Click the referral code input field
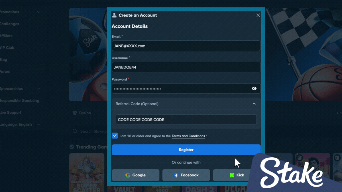Viewport: 342px width, 192px height. coord(186,120)
